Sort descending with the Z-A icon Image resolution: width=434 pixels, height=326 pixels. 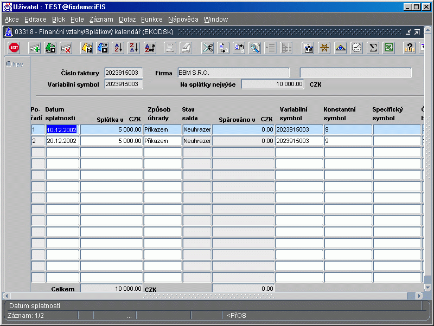(x=134, y=48)
